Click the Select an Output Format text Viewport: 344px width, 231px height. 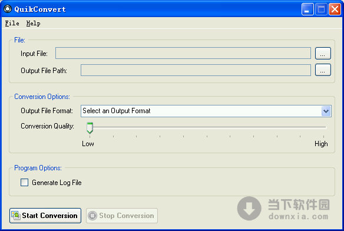[117, 111]
